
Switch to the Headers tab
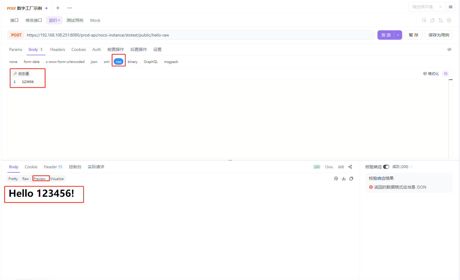coord(57,49)
